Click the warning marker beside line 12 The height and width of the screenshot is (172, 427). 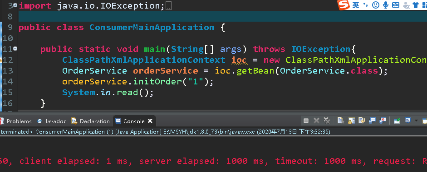coord(1,60)
